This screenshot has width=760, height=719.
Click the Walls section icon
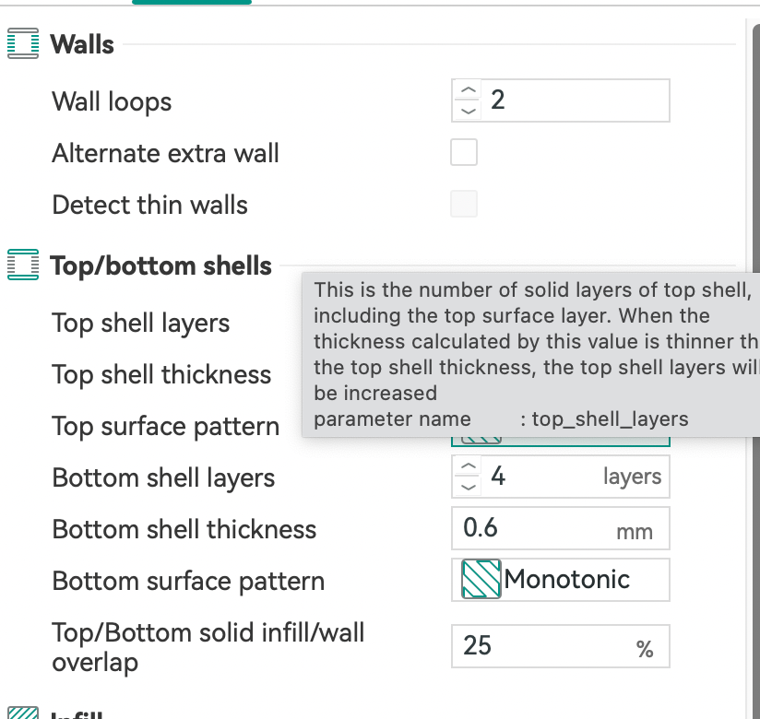coord(23,44)
